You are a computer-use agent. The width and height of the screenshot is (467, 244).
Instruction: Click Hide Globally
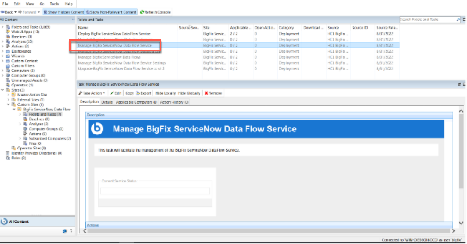pos(189,93)
